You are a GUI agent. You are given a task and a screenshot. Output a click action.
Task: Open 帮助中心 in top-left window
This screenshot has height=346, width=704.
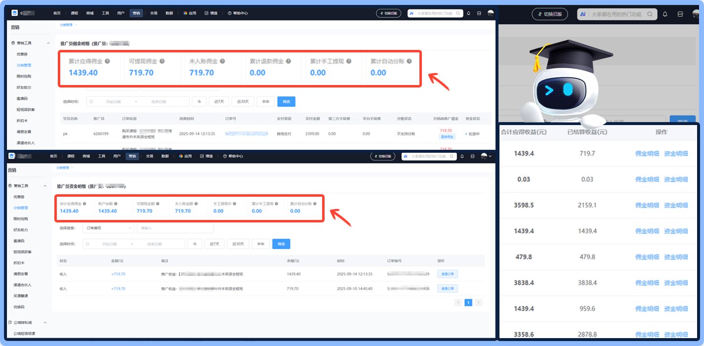pyautogui.click(x=238, y=13)
